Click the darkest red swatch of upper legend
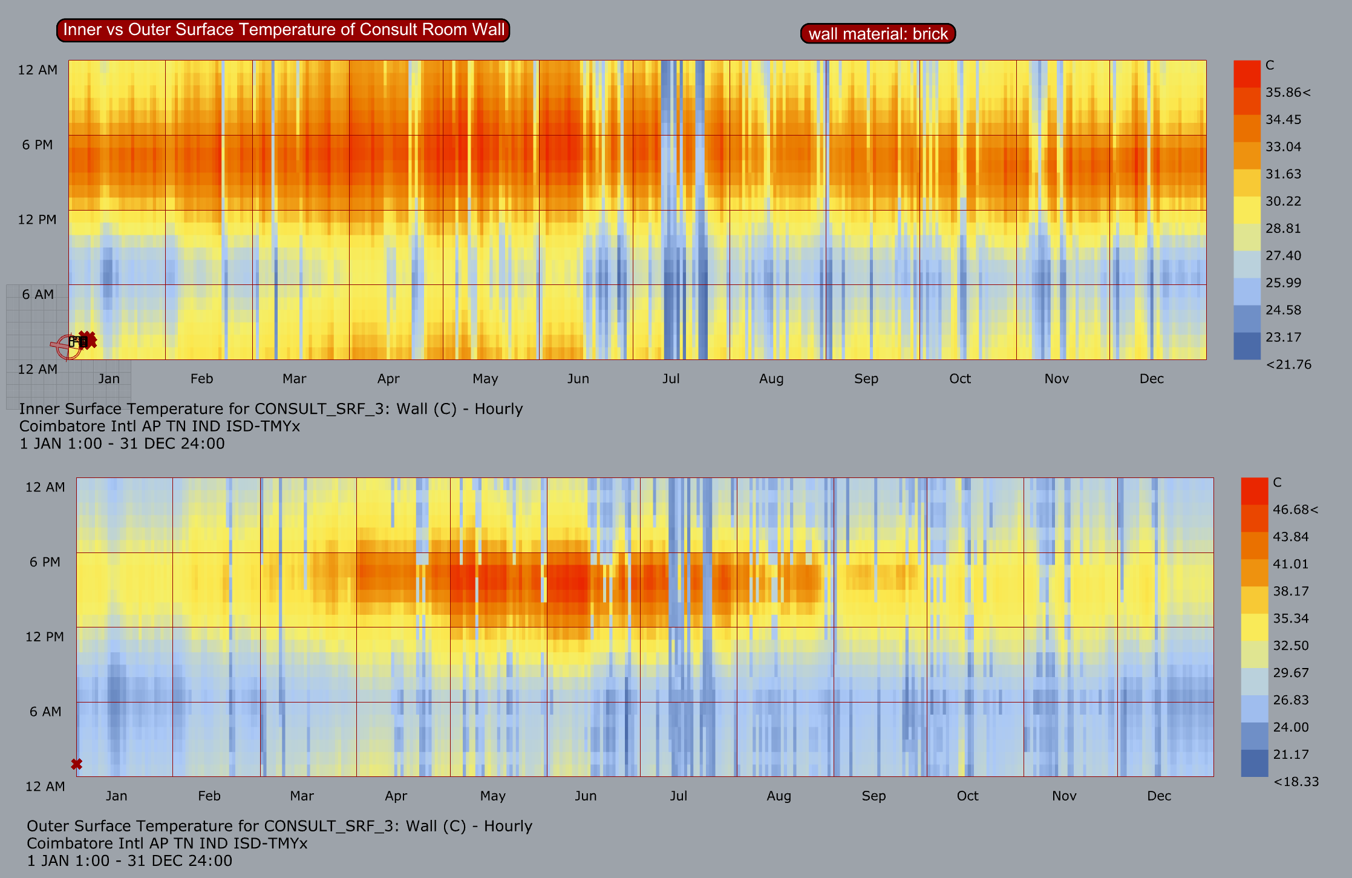Image resolution: width=1352 pixels, height=878 pixels. 1247,74
